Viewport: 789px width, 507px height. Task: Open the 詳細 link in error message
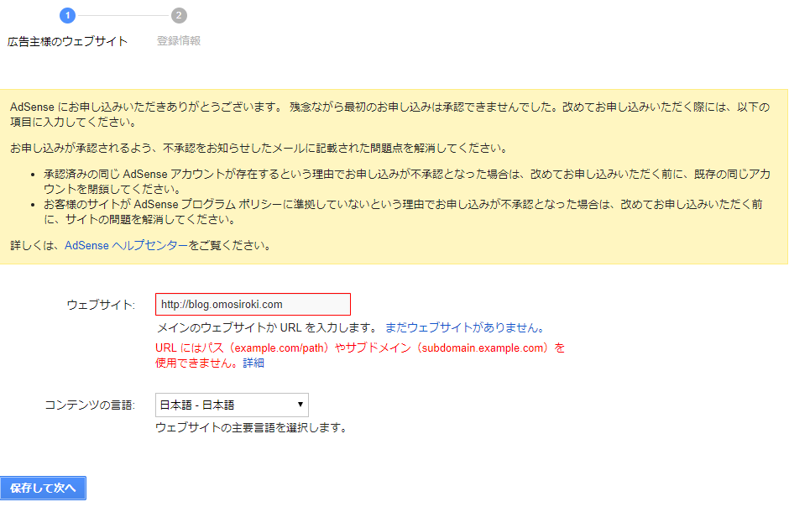click(x=253, y=363)
